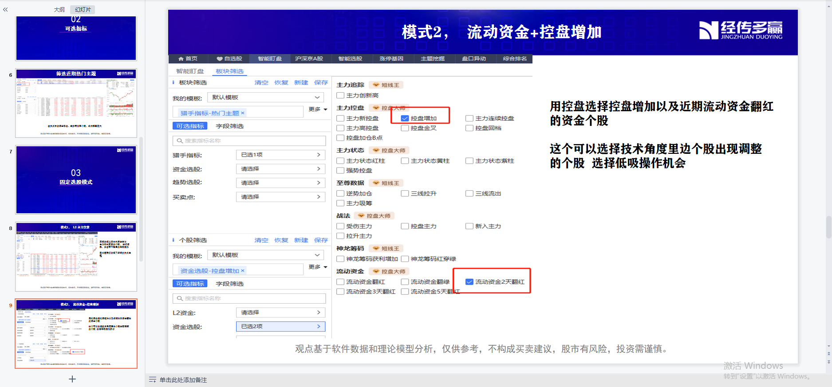Tick the 控盘金叉 checkbox
The height and width of the screenshot is (387, 832).
tap(405, 128)
